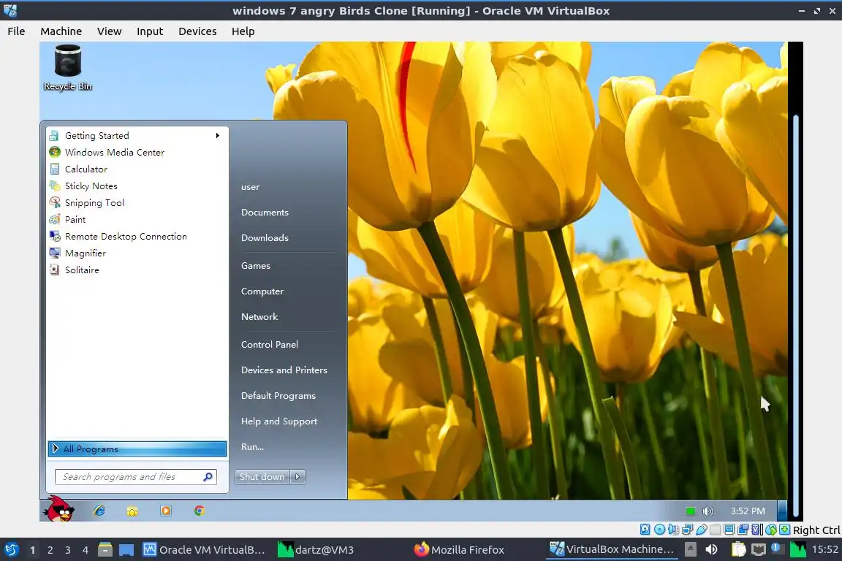
Task: Open Control Panel from Start menu
Action: point(270,345)
